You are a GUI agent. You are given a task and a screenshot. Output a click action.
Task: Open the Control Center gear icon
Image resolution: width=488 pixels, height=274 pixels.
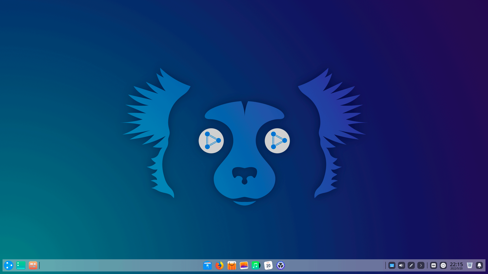(281, 265)
